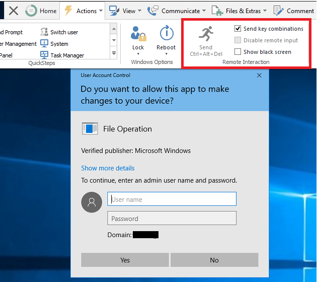Click the Send Ctrl+Alt+Del running man icon
317x282 pixels.
pos(206,34)
